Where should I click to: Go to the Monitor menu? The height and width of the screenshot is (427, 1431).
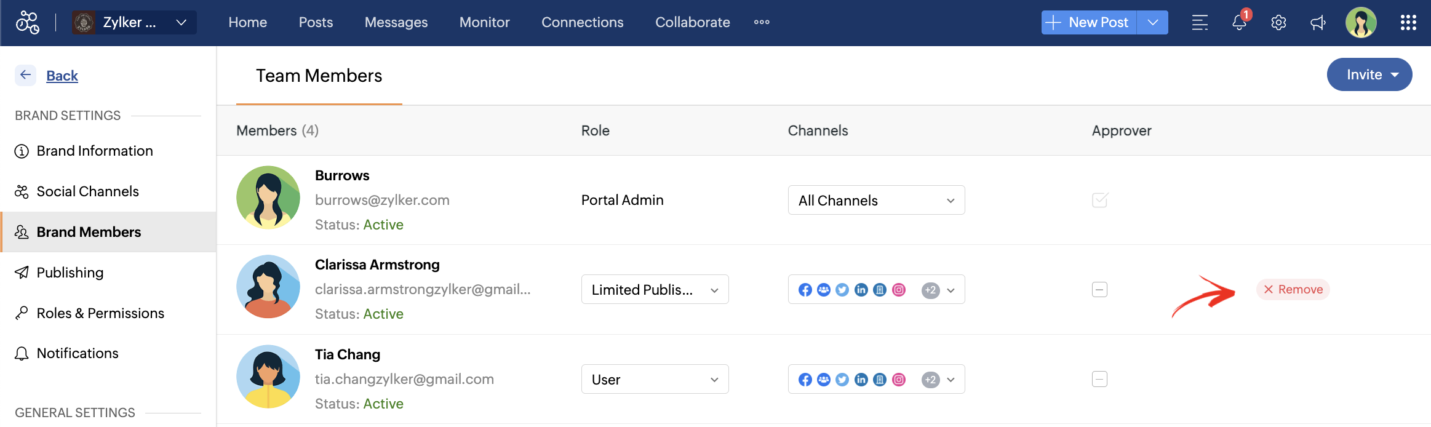[x=484, y=22]
